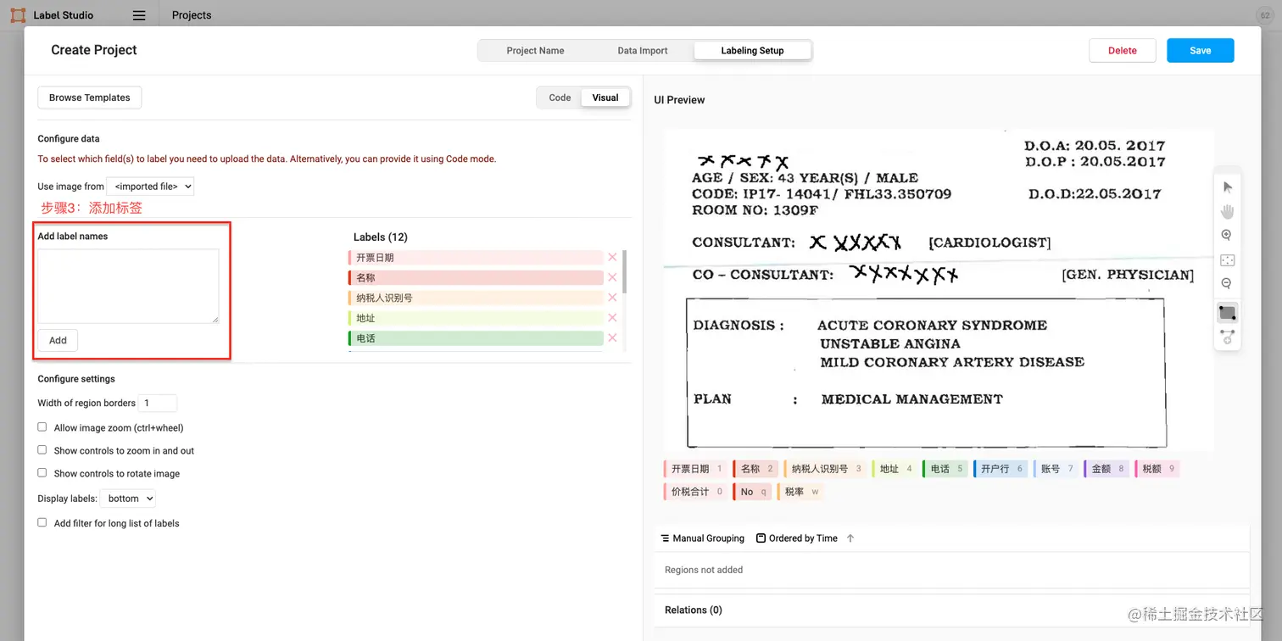The image size is (1282, 641).
Task: Select the 开票日期 label tag in preview
Action: coord(694,468)
